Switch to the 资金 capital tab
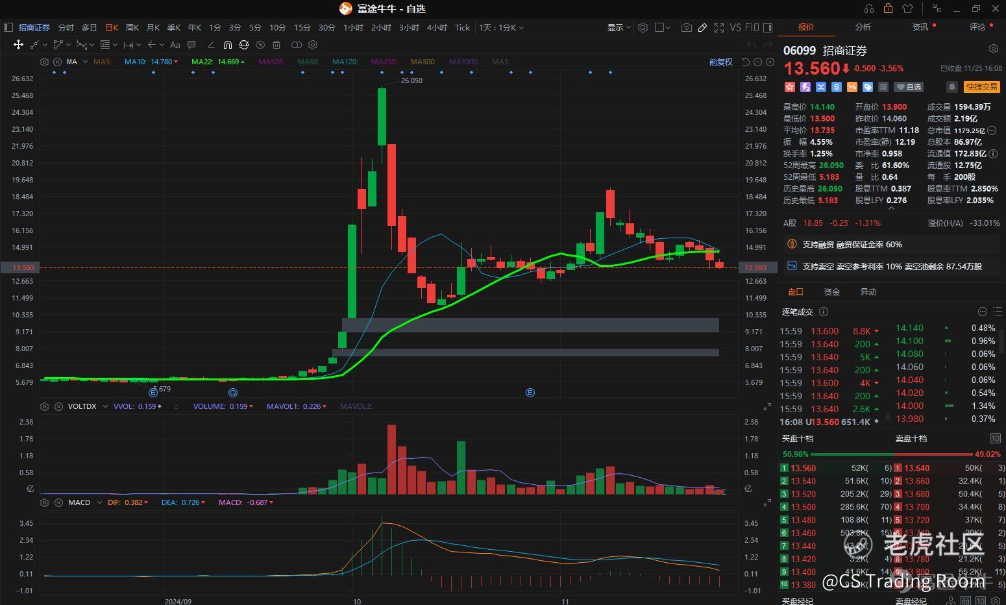This screenshot has height=605, width=1006. (x=832, y=291)
